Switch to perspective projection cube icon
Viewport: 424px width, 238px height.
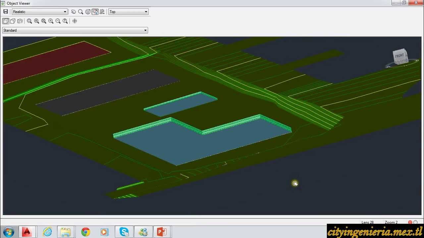13,21
